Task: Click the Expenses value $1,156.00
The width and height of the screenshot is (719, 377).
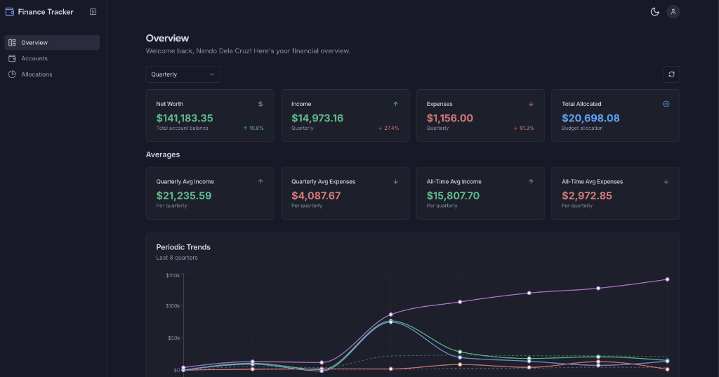Action: [450, 119]
